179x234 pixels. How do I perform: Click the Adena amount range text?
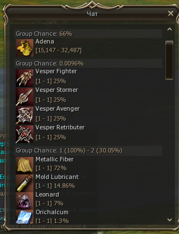click(x=59, y=50)
